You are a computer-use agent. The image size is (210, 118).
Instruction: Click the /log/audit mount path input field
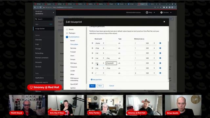pyautogui.click(x=111, y=63)
